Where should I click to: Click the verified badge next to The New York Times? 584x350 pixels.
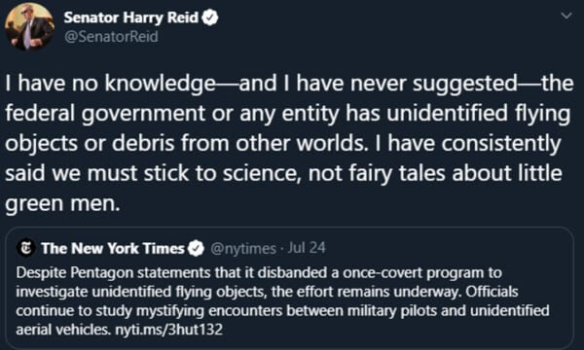196,248
